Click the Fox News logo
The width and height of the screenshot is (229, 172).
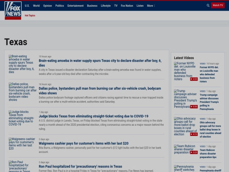pos(13,11)
